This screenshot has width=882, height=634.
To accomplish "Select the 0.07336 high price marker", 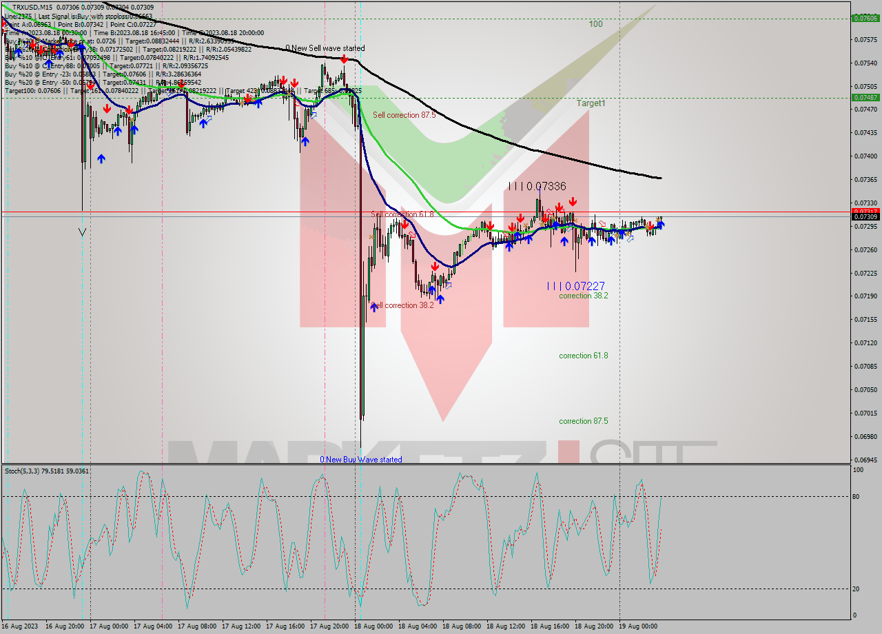I will click(537, 186).
